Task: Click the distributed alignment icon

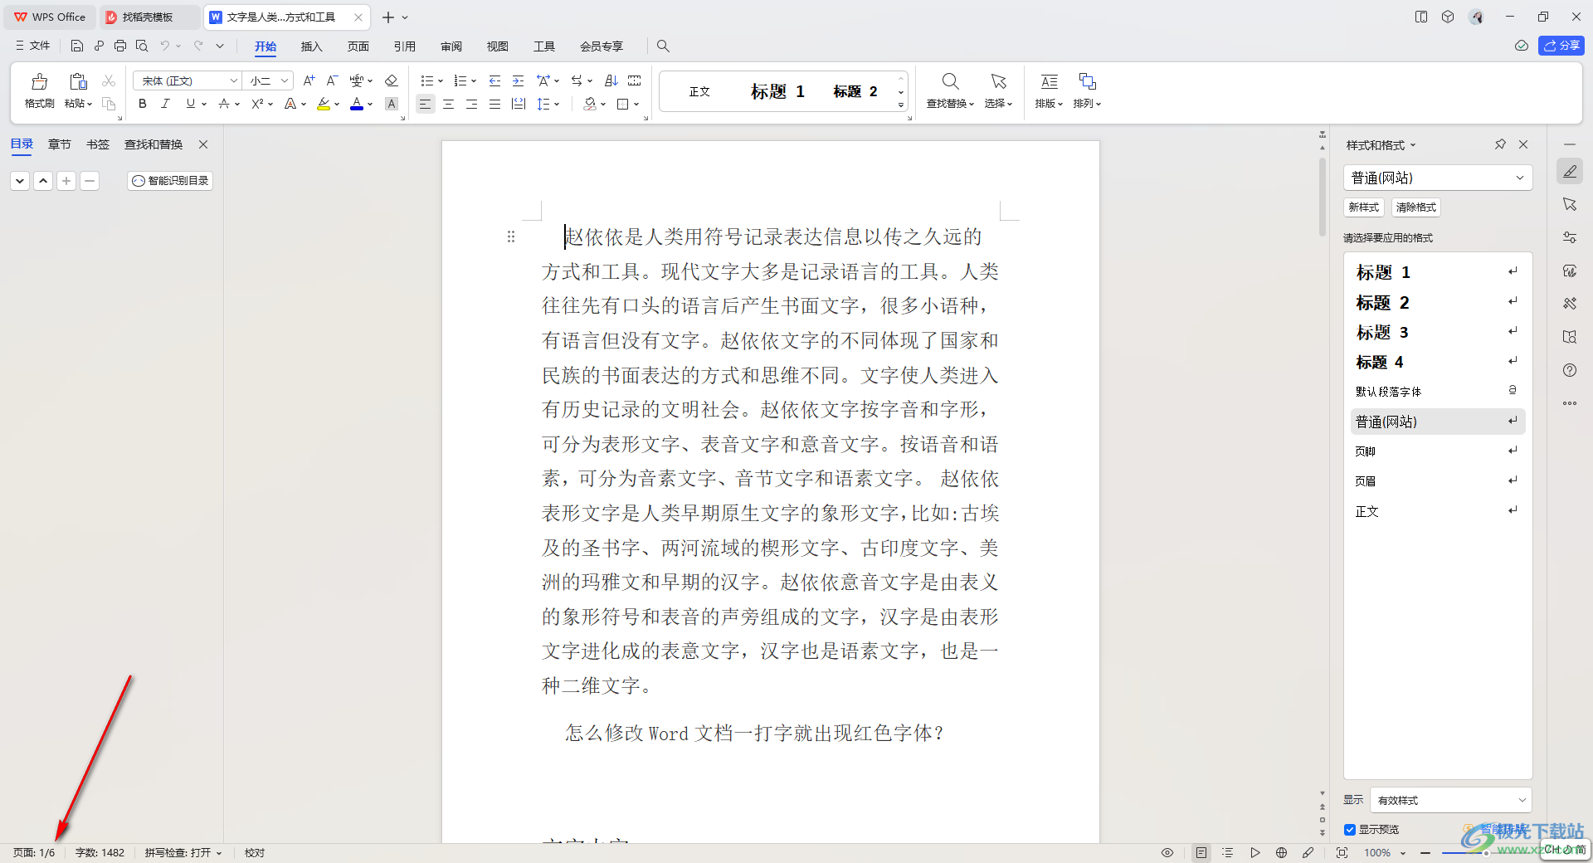Action: pyautogui.click(x=519, y=104)
